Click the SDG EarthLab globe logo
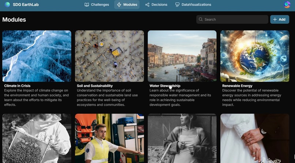 click(7, 4)
